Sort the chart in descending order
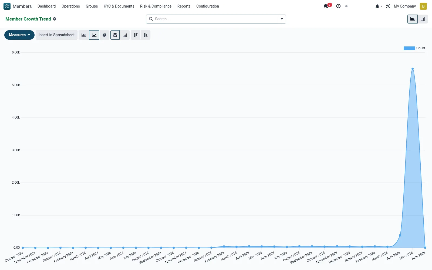The width and height of the screenshot is (432, 270). [136, 35]
